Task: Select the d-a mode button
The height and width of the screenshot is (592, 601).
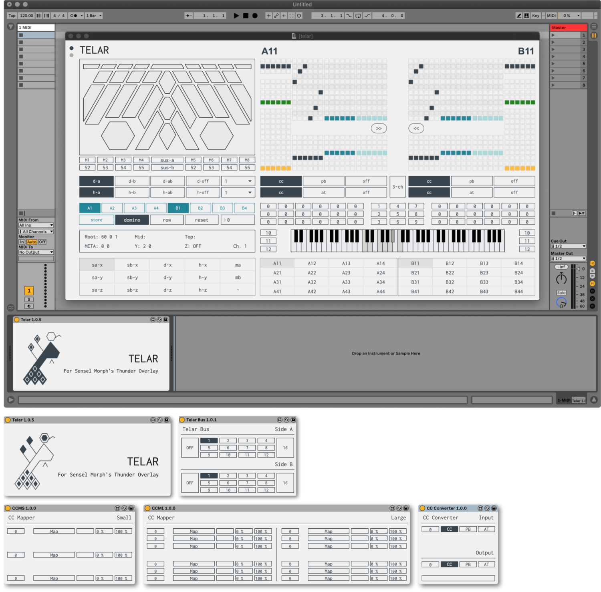Action: [96, 181]
